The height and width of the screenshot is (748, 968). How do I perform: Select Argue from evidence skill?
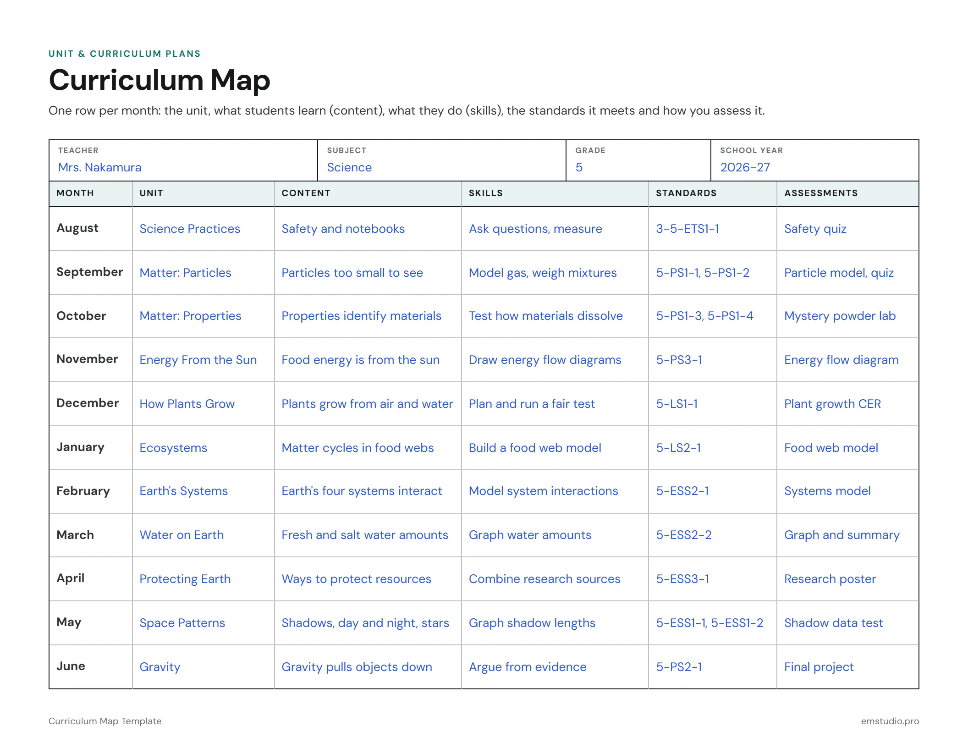(x=528, y=667)
